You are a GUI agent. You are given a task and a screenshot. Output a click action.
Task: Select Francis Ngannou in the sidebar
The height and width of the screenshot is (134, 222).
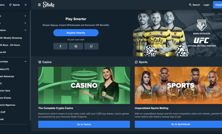coord(8,105)
